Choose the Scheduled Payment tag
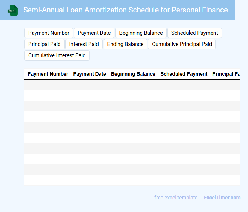248x212 pixels. pos(195,33)
